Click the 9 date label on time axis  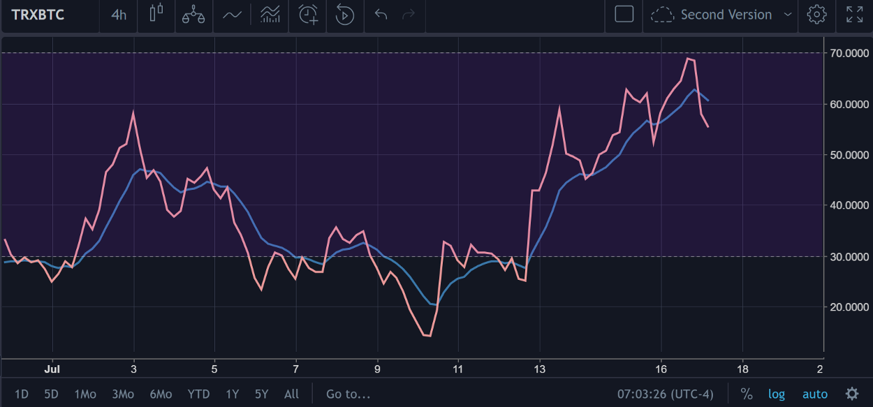pos(377,369)
